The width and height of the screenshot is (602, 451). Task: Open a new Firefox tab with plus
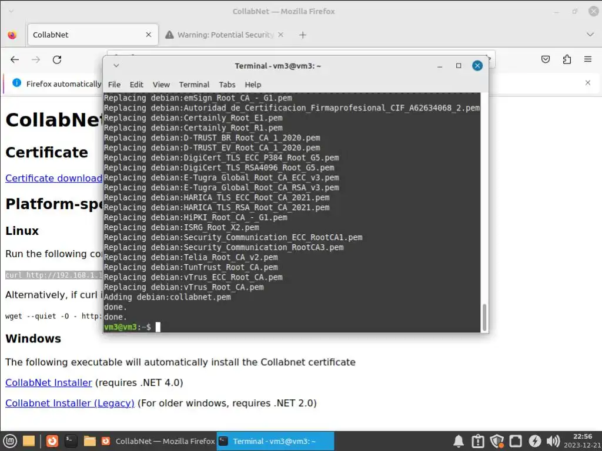click(303, 35)
